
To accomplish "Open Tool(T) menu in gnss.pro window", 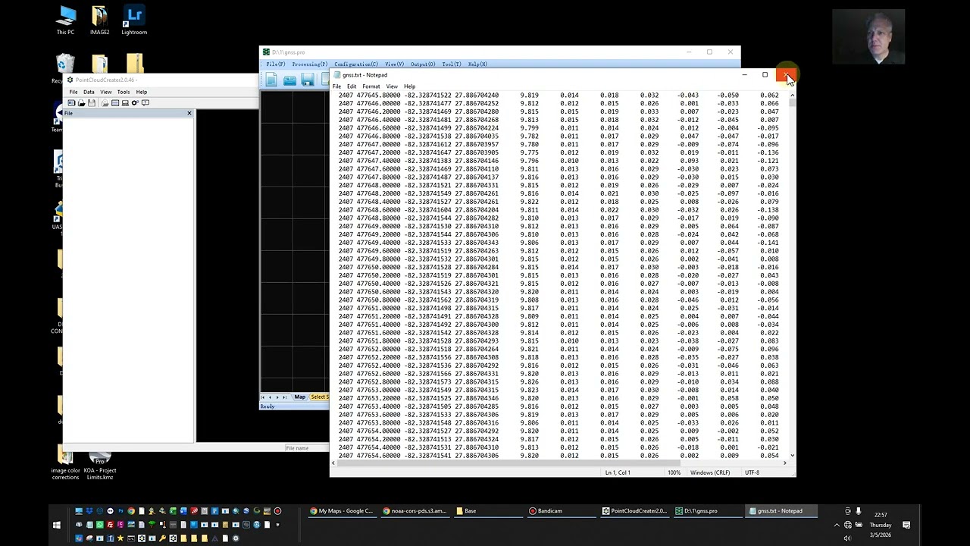I will pyautogui.click(x=452, y=64).
